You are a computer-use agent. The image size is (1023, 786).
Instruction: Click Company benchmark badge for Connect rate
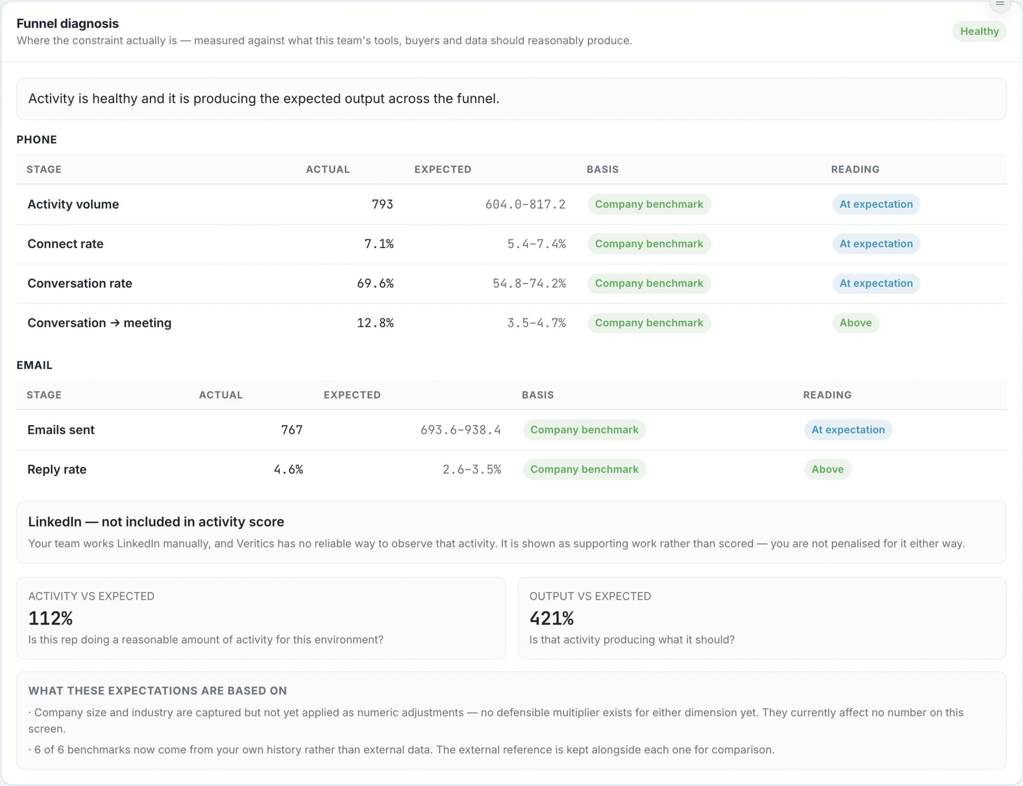pyautogui.click(x=649, y=244)
